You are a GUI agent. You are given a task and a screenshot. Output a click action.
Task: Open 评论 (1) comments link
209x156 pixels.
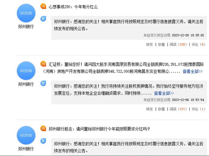coord(198,109)
